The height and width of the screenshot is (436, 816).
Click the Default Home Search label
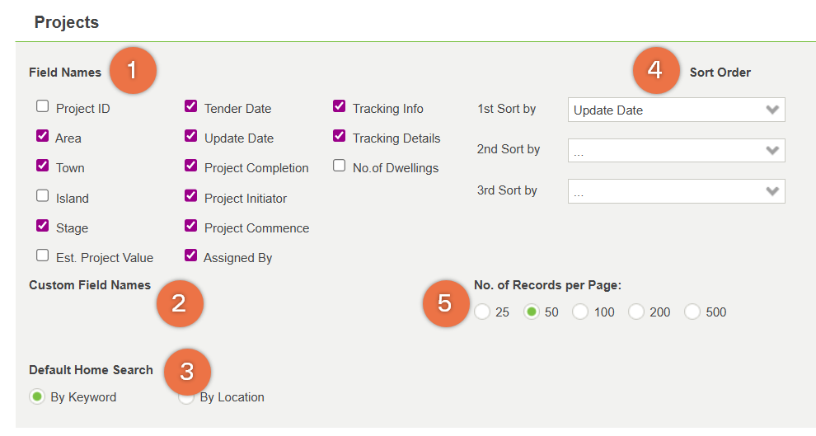click(91, 370)
